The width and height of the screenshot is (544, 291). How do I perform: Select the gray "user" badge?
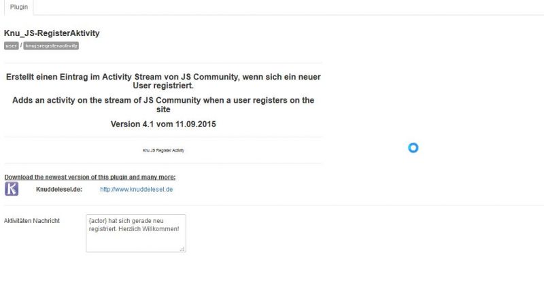pos(11,46)
